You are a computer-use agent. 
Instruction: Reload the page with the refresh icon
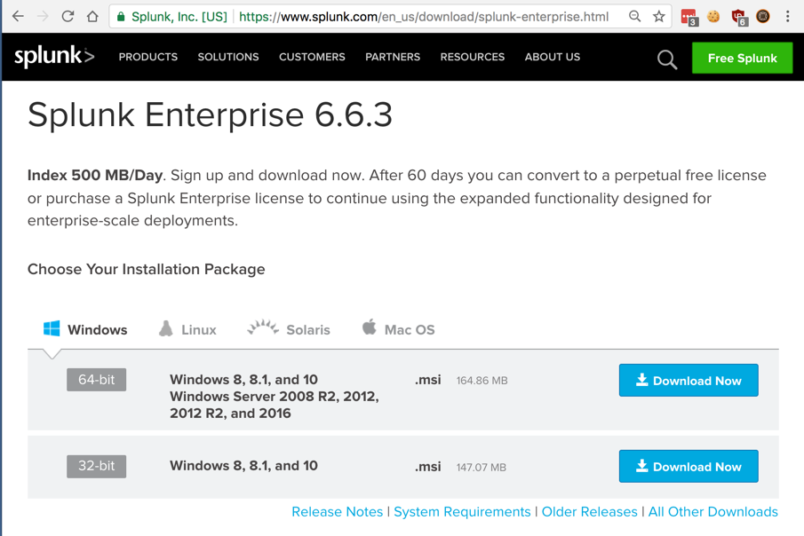click(68, 16)
